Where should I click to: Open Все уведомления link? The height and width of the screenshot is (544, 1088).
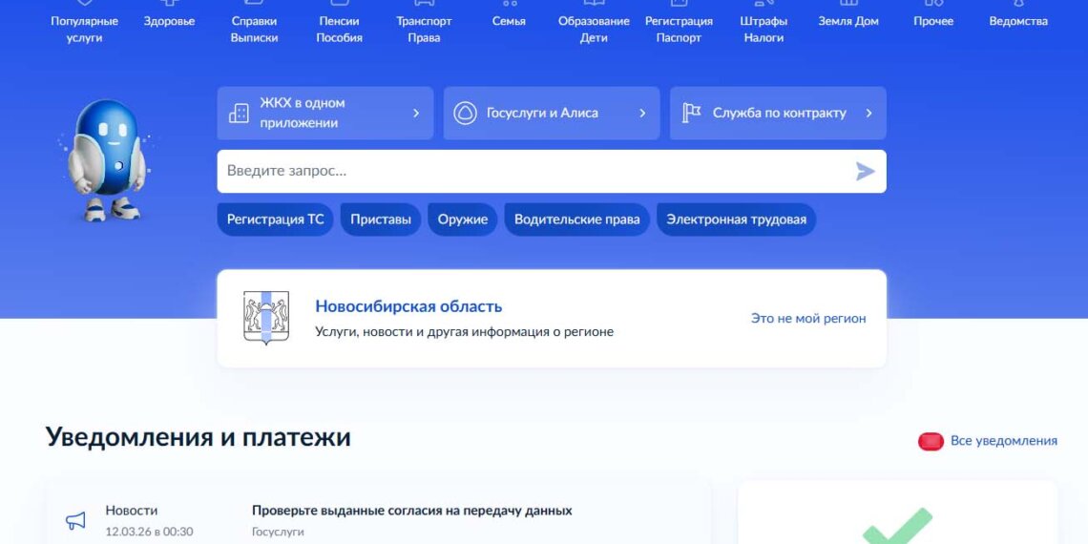[1003, 441]
